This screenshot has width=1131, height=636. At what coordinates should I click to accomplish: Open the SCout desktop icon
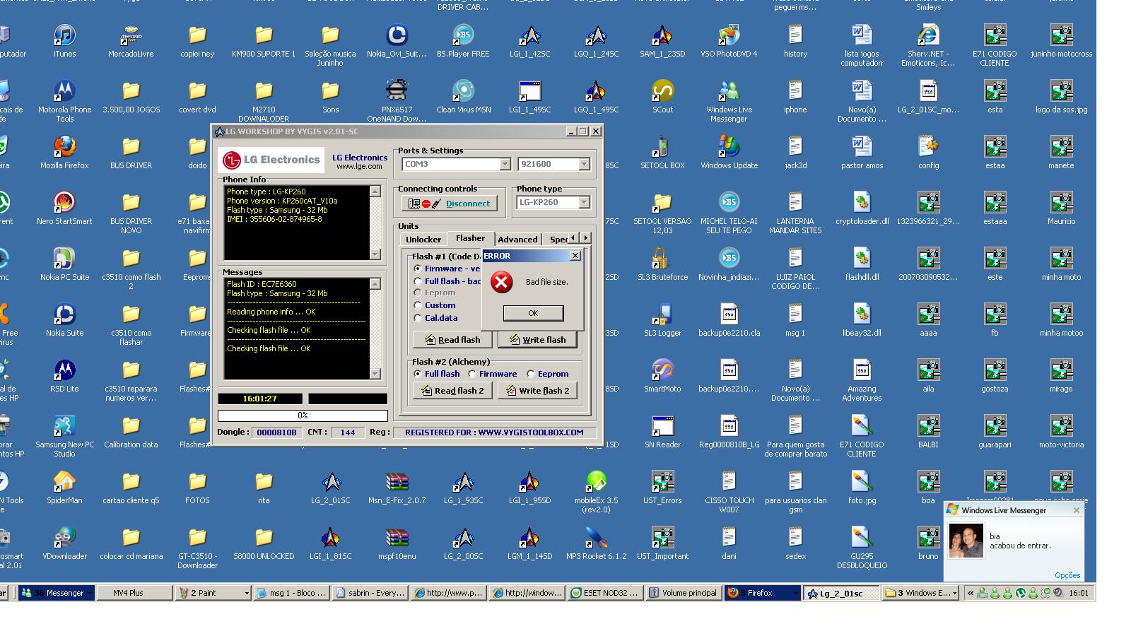tap(662, 97)
